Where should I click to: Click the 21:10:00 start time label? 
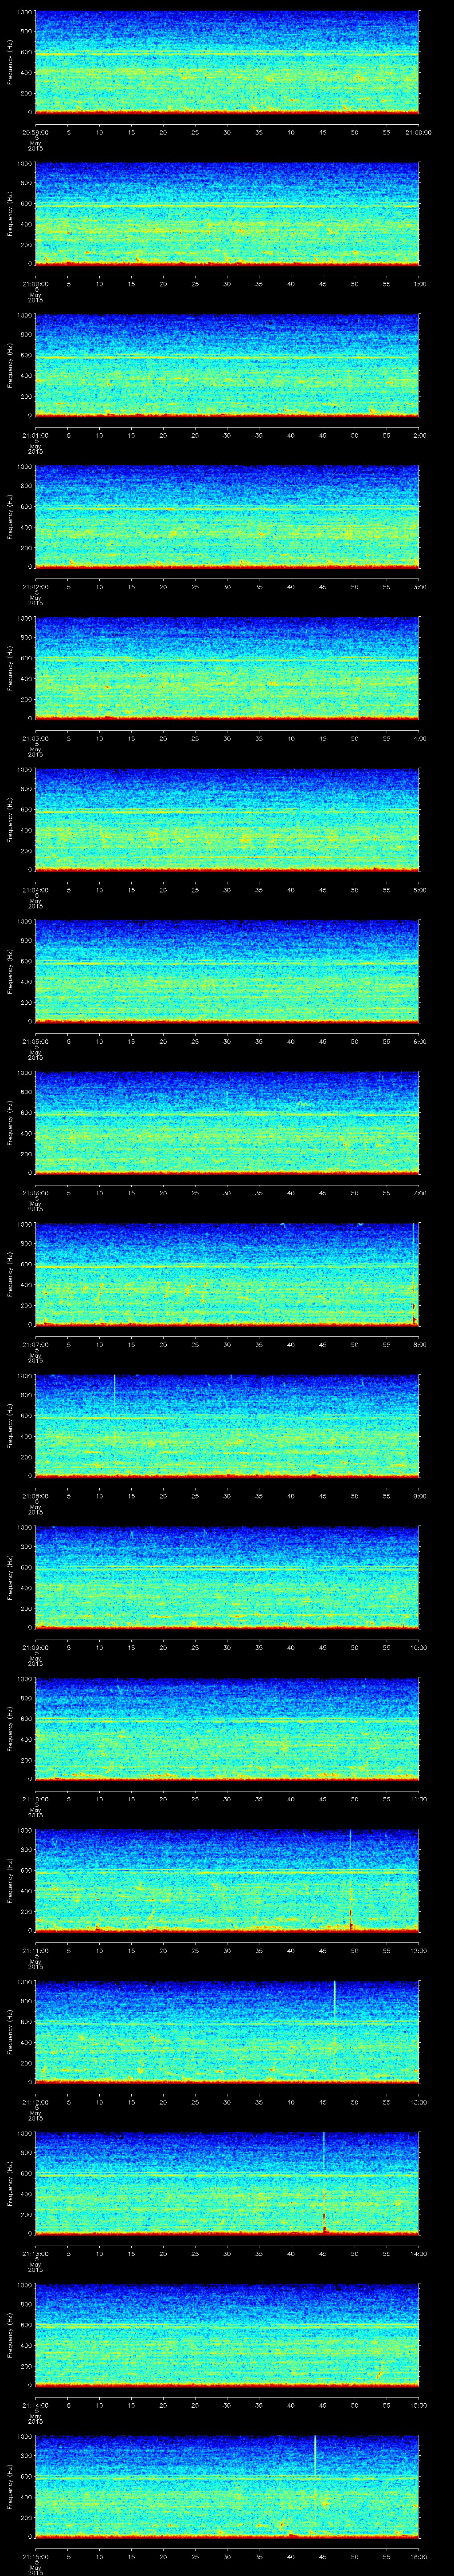pos(36,1799)
